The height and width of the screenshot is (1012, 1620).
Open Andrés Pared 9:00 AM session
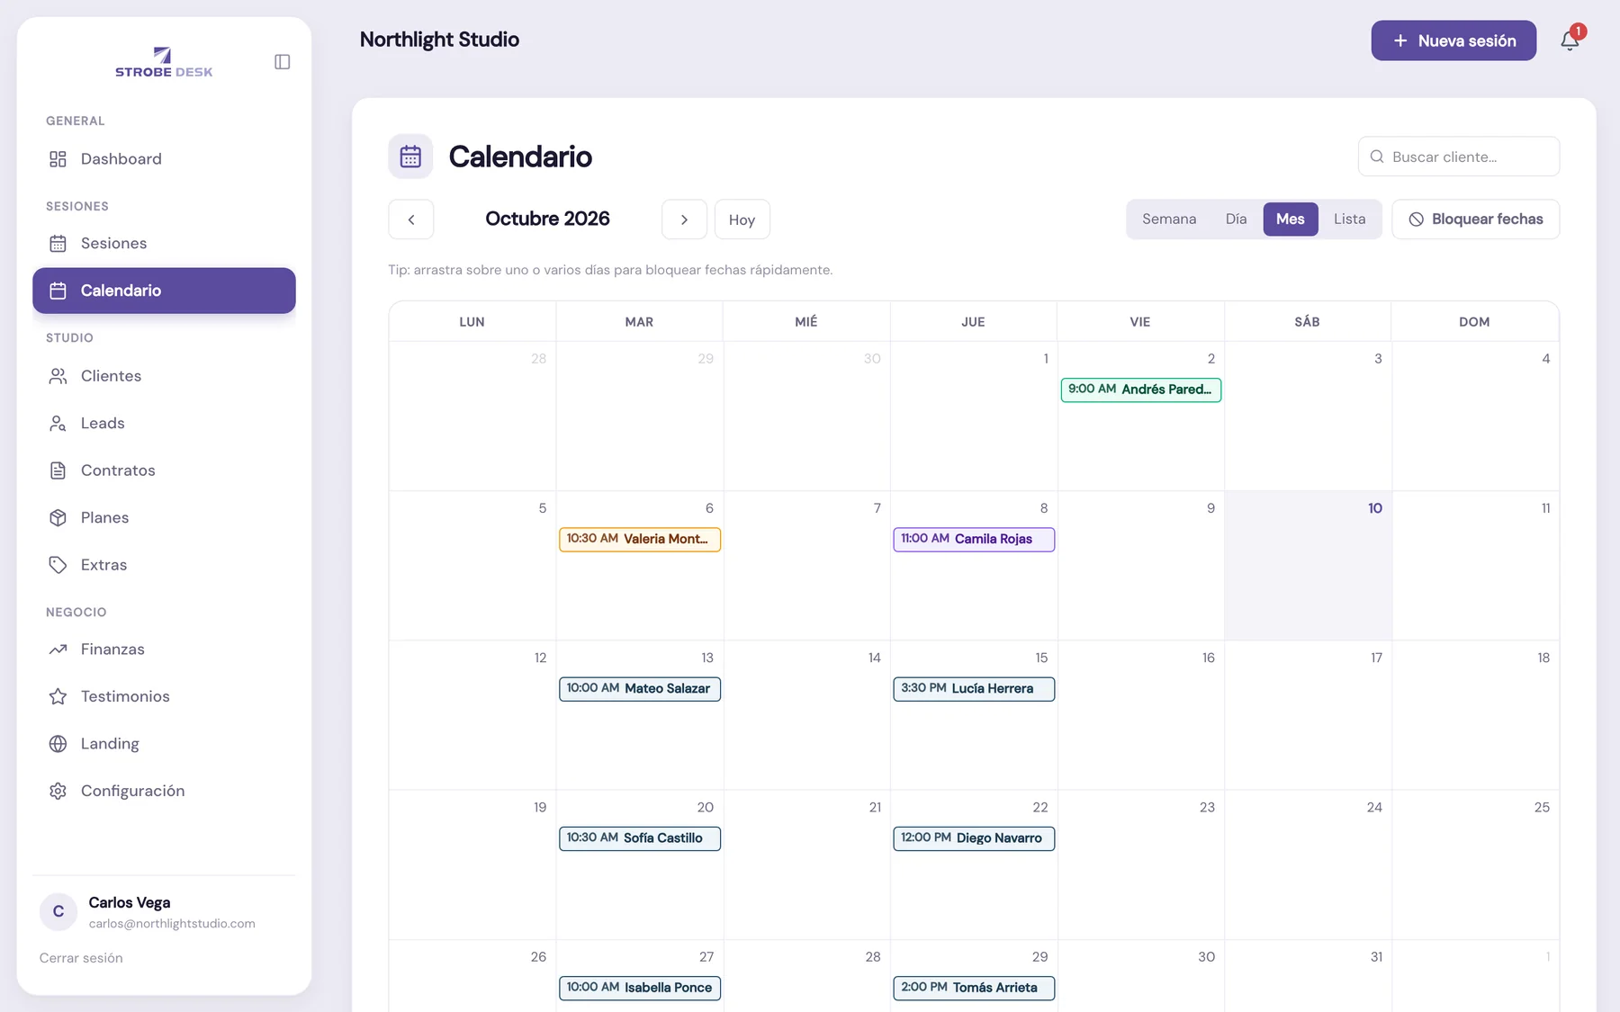[x=1140, y=390]
